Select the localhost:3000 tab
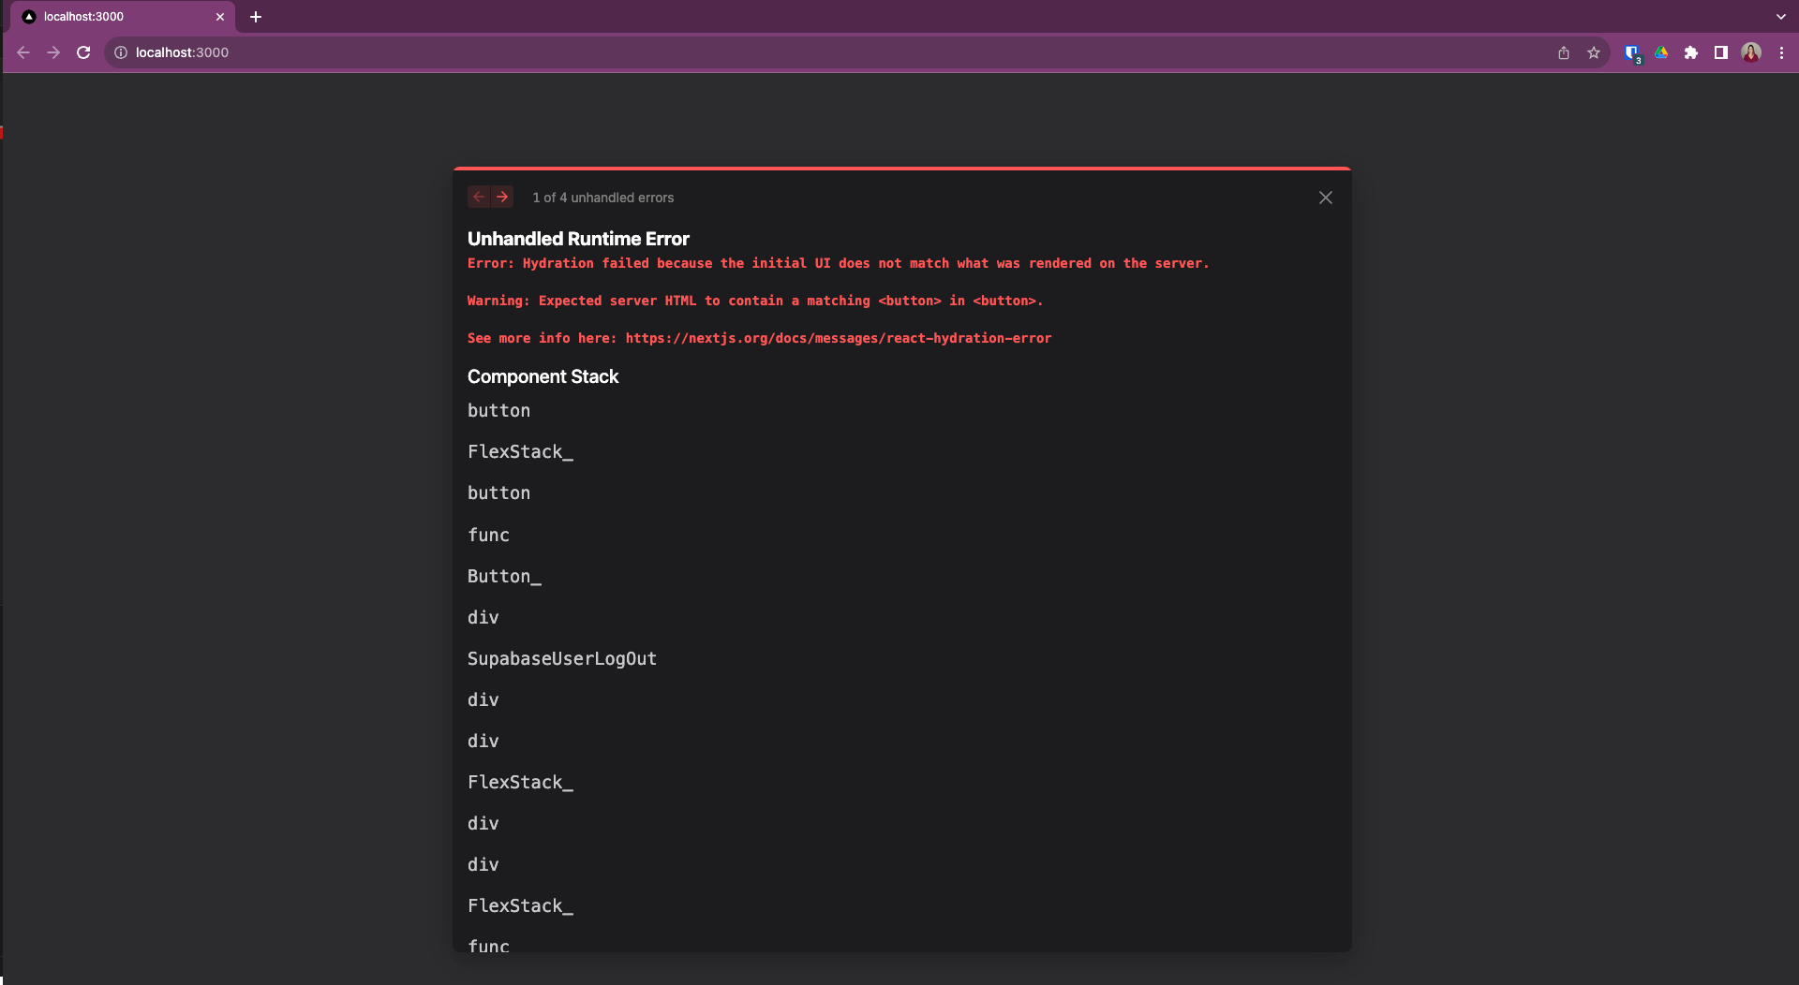Image resolution: width=1799 pixels, height=985 pixels. pyautogui.click(x=112, y=17)
